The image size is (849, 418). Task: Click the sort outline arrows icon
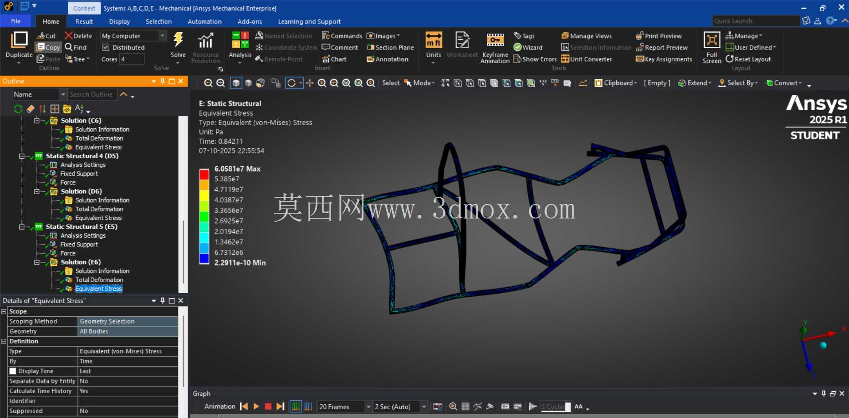pyautogui.click(x=43, y=108)
